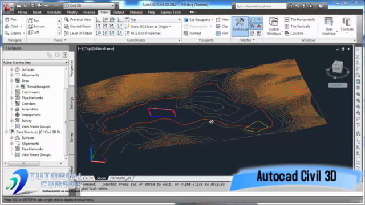Viewport: 365px width, 205px height.
Task: Select View Frame Groups under Survey
Action: [x=36, y=126]
